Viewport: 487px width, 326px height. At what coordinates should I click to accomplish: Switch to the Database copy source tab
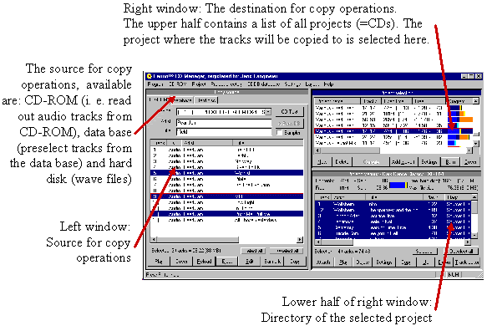coord(182,100)
